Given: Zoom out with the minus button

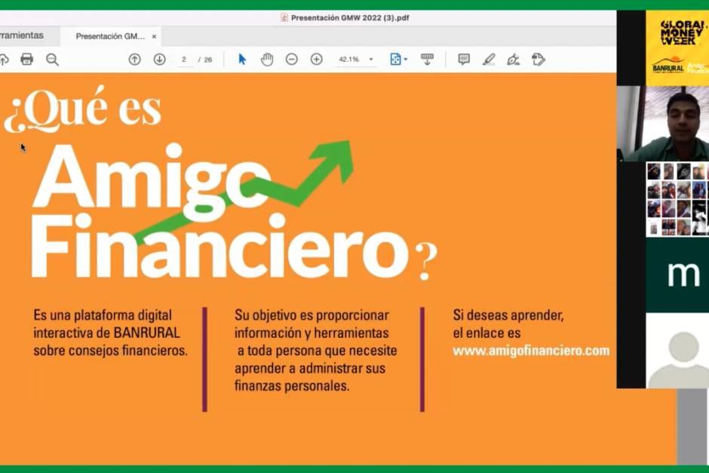Looking at the screenshot, I should (291, 59).
